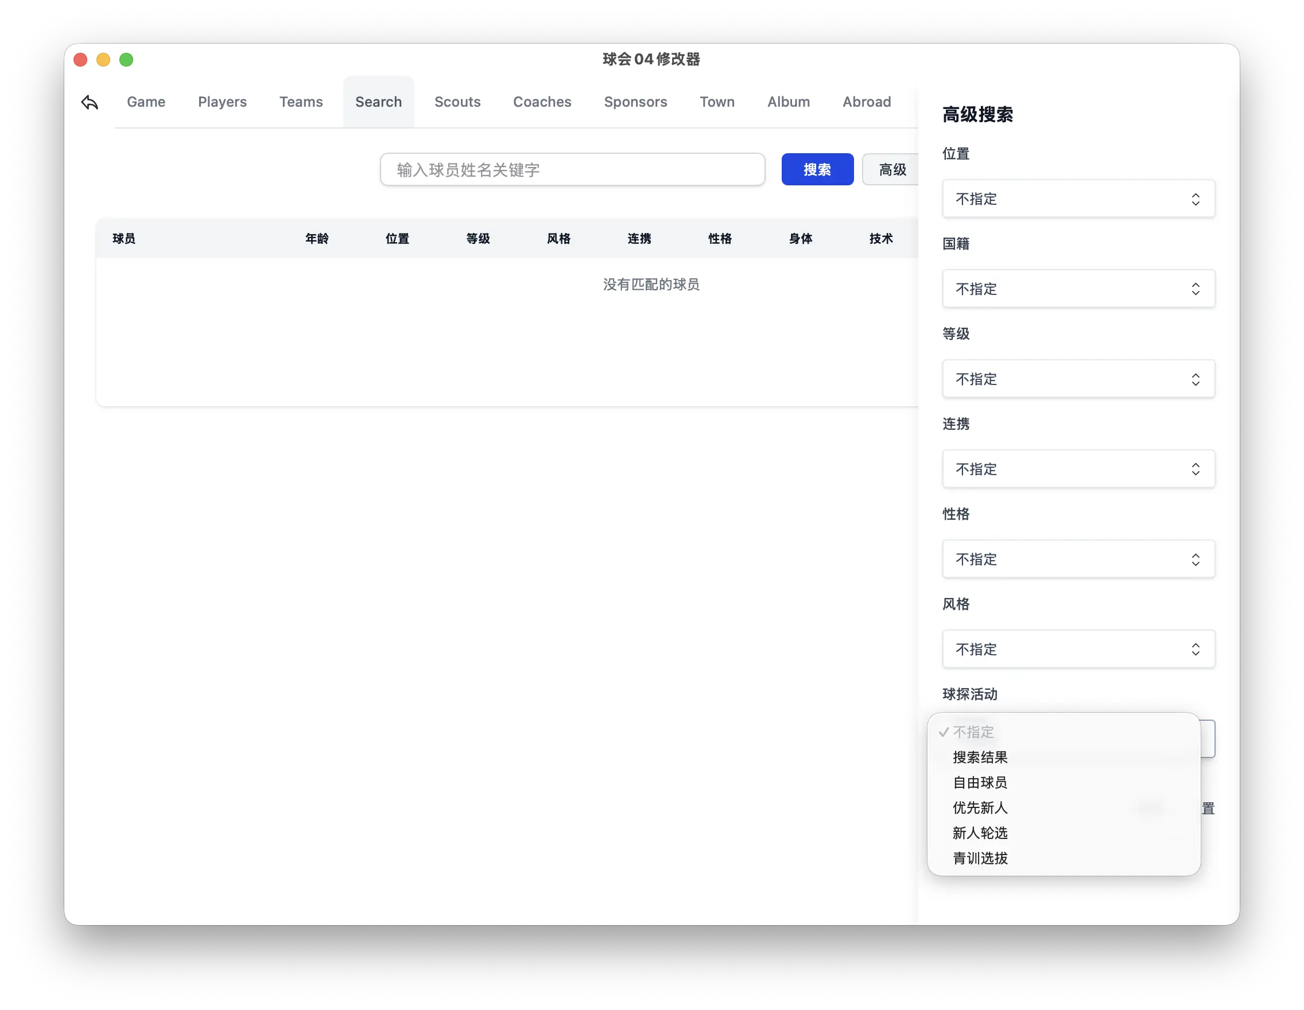Open the 位置 (position) filter dropdown
Image resolution: width=1304 pixels, height=1010 pixels.
(x=1077, y=199)
